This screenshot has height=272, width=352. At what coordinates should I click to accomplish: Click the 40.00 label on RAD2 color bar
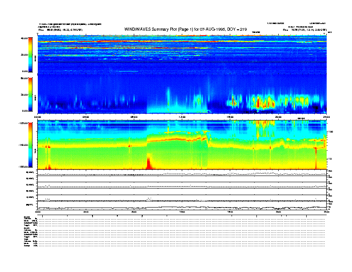click(x=24, y=38)
